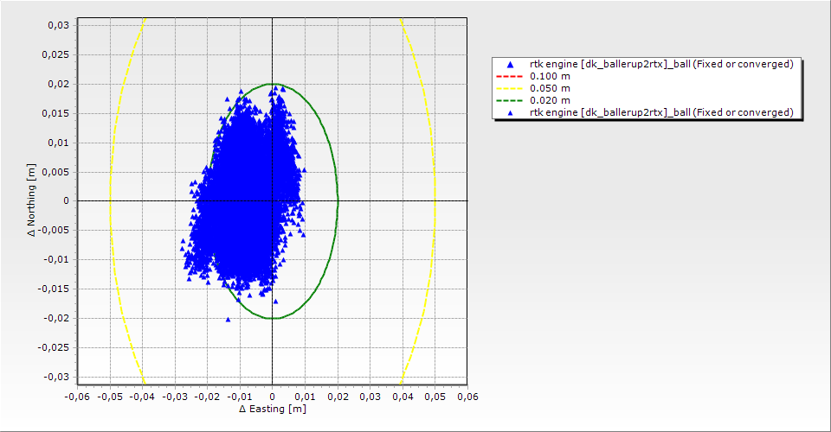Click the Easting axis '0,05' tick label

[x=435, y=397]
